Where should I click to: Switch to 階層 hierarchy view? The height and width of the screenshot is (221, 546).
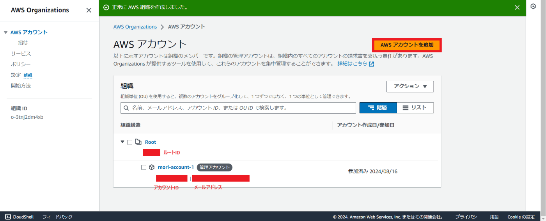[378, 108]
